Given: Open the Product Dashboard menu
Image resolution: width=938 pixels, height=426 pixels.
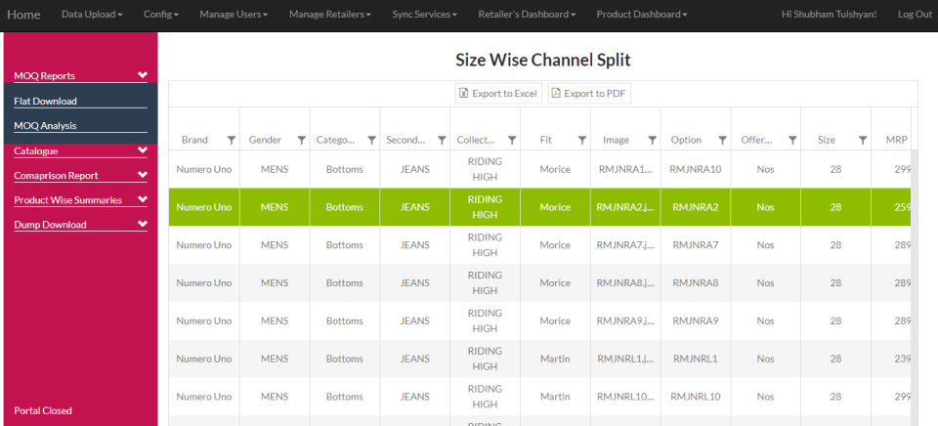Looking at the screenshot, I should pyautogui.click(x=642, y=15).
